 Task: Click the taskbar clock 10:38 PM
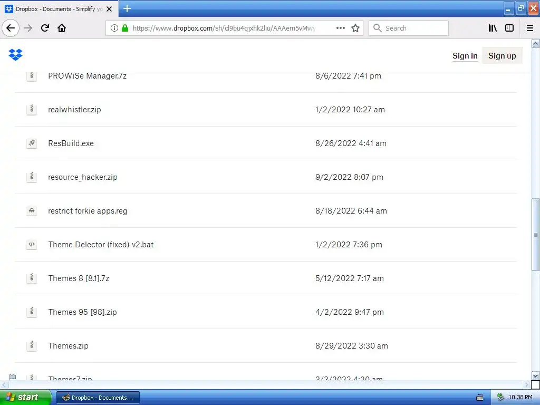[520, 397]
